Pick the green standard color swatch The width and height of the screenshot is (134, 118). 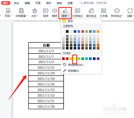(x=83, y=59)
